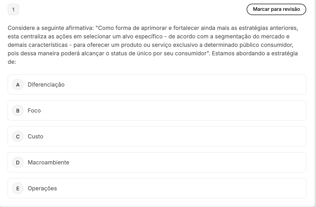Image resolution: width=316 pixels, height=207 pixels.
Task: Select the letter A option circle
Action: pyautogui.click(x=18, y=85)
